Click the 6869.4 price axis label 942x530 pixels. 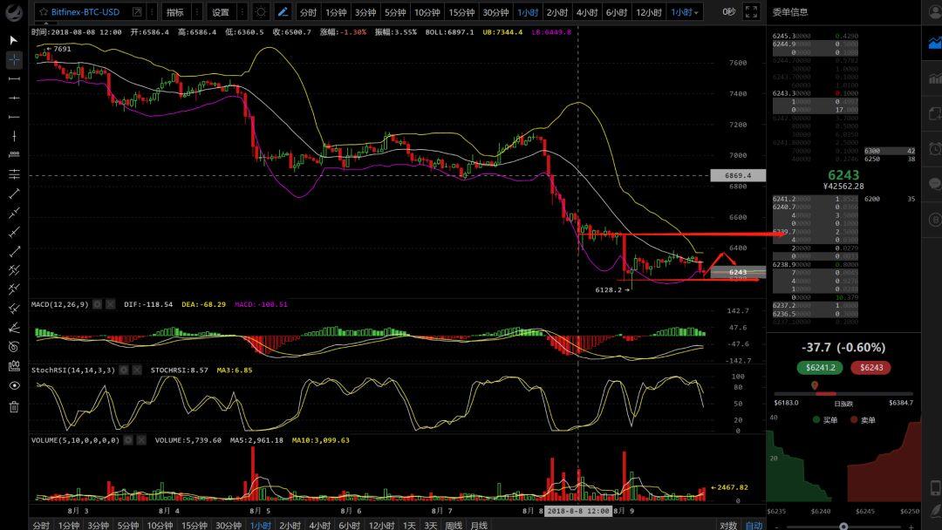738,175
